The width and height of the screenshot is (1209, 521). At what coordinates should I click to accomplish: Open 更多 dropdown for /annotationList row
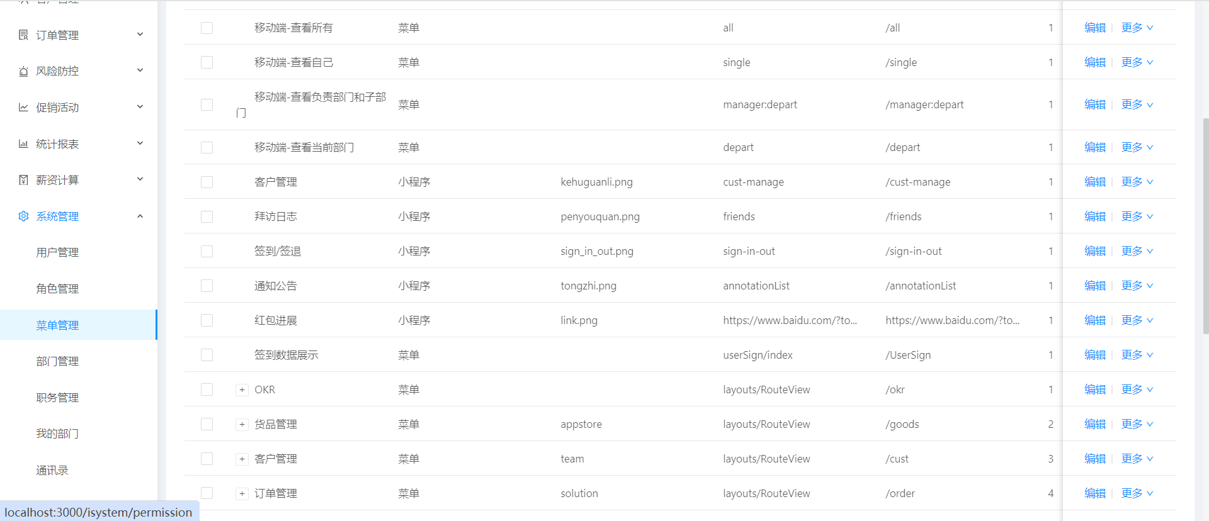point(1137,286)
